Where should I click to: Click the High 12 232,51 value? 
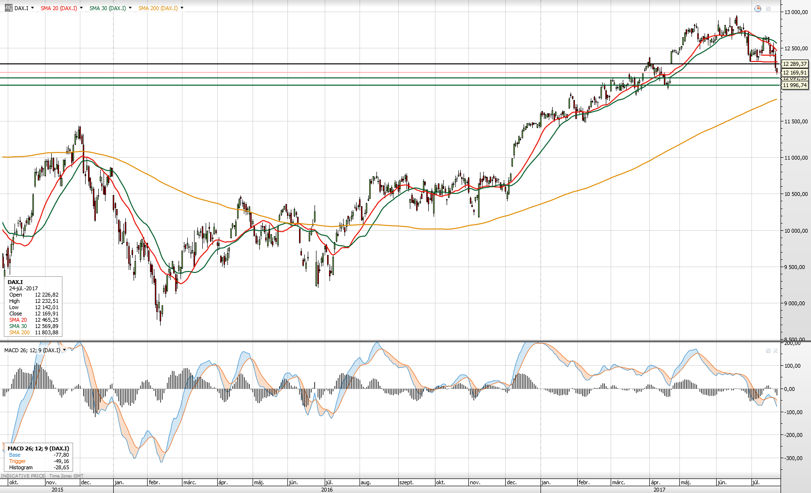46,301
